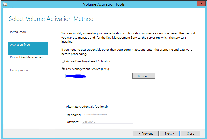207x139 pixels.
Task: Select the Active Directory-Based Activation radio button
Action: tap(63, 61)
